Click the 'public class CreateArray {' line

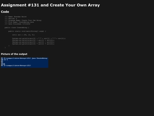(17, 27)
